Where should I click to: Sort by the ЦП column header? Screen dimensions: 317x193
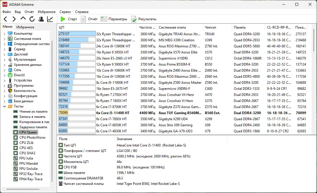tap(97, 27)
